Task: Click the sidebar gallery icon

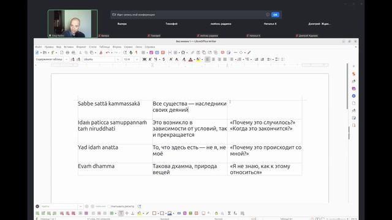Action: (353, 89)
